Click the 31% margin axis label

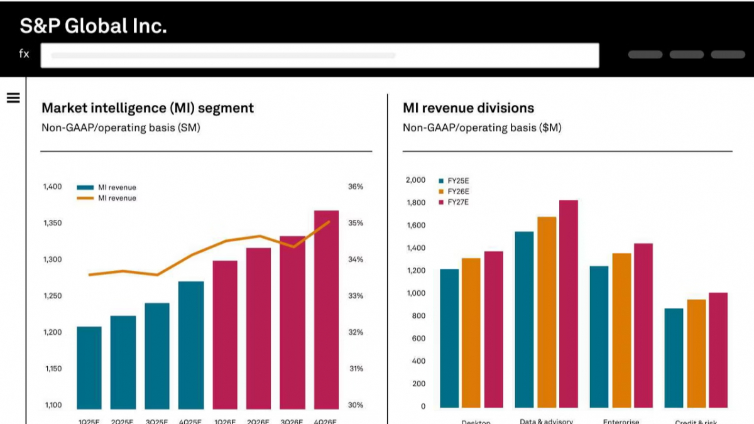point(356,369)
